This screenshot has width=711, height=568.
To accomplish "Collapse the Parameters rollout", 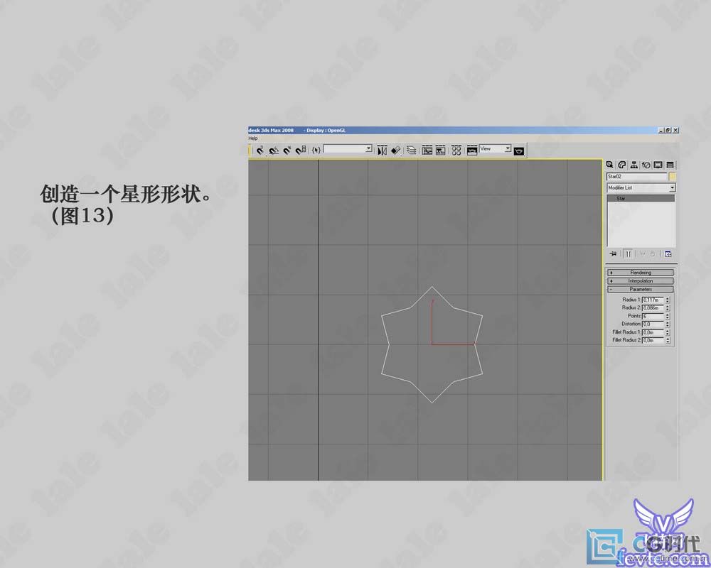I will pos(641,289).
